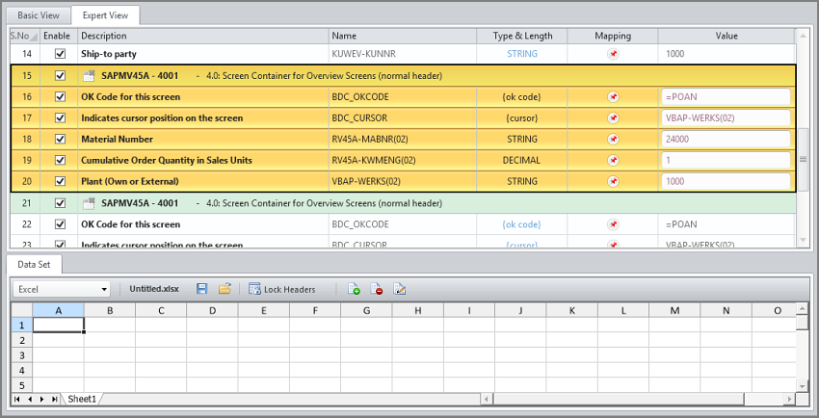Click mapping pin for Plant (Own or External) row 20
The height and width of the screenshot is (418, 819).
612,181
